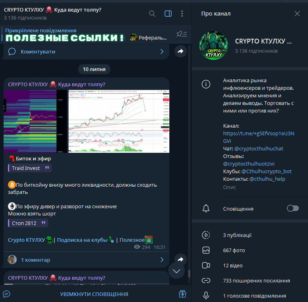Image resolution: width=308 pixels, height=302 pixels.
Task: Click 'УВІМКНУТИ СПОВІЩЕННЯ' button
Action: (x=94, y=294)
